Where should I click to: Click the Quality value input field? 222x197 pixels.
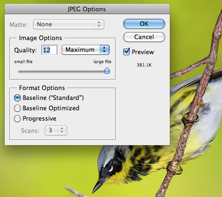click(49, 50)
